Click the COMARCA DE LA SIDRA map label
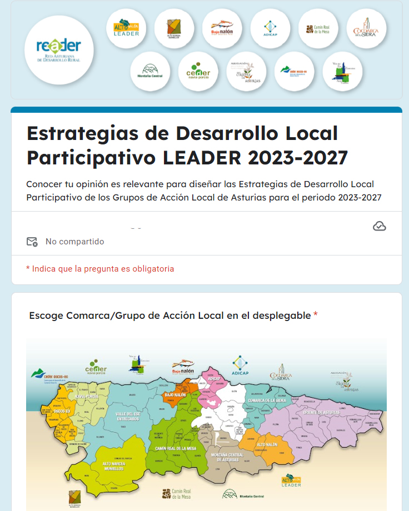The height and width of the screenshot is (511, 409). (267, 400)
